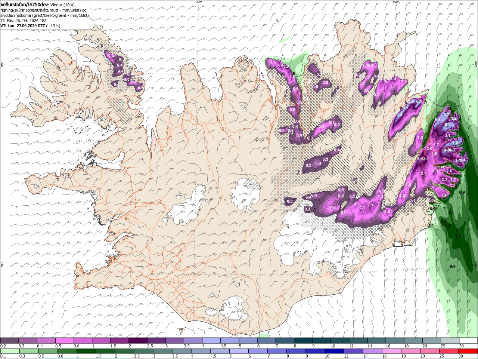The image size is (478, 359).
Task: Pick the pale green rain swatch between 0.1 and 0.3
Action: coord(10,351)
